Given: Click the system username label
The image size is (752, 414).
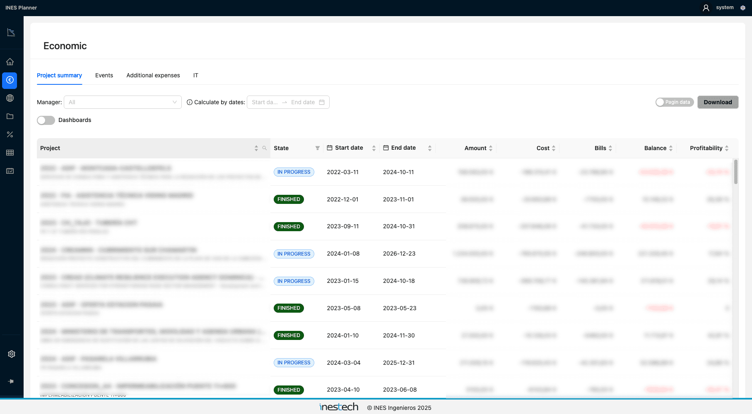Looking at the screenshot, I should (725, 7).
